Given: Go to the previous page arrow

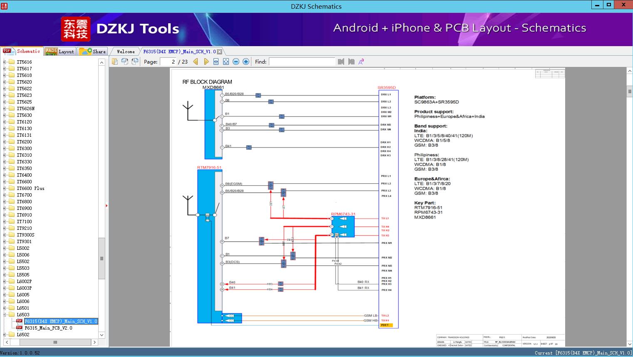Looking at the screenshot, I should click(x=196, y=62).
